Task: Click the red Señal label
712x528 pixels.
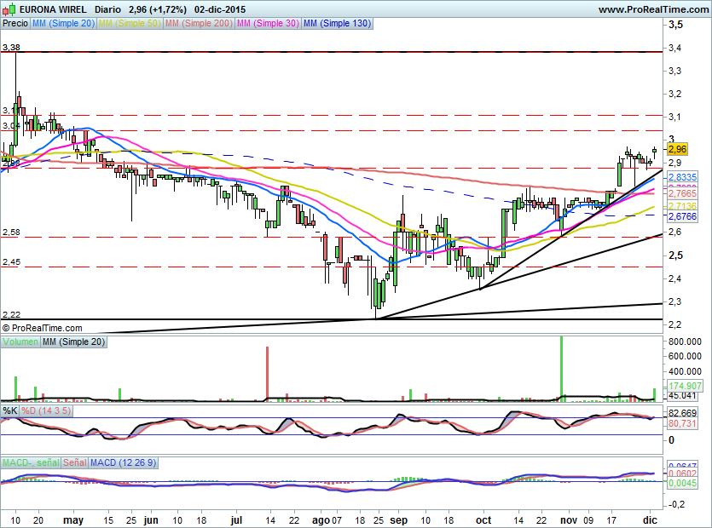Action: (x=75, y=462)
